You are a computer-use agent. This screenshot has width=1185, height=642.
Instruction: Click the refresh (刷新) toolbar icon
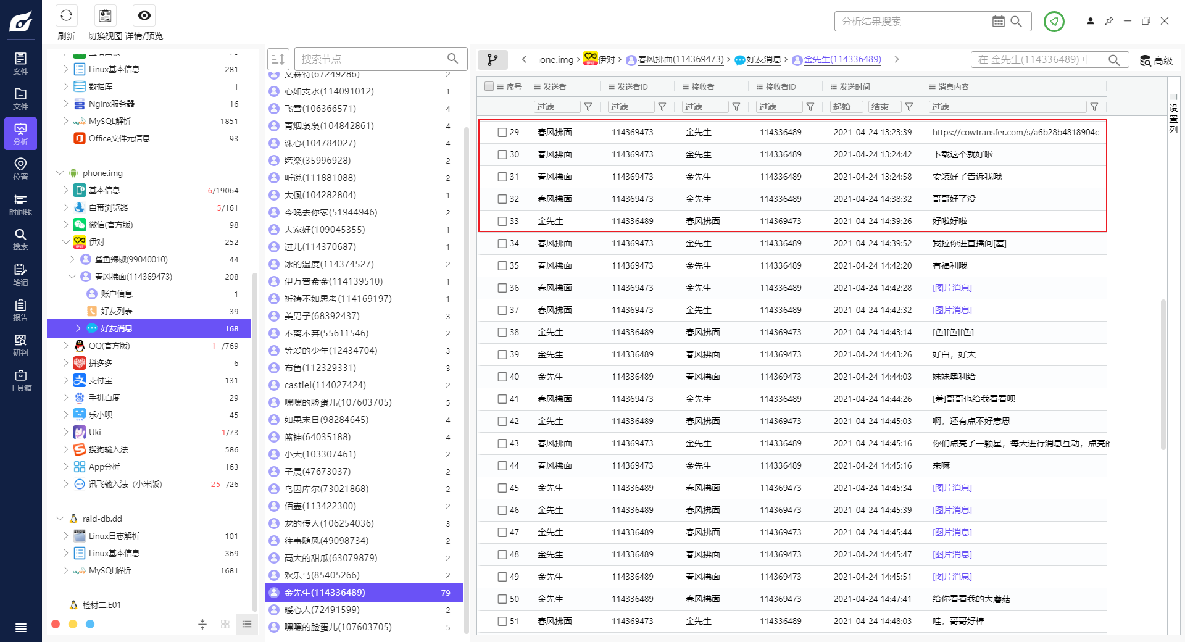[66, 16]
